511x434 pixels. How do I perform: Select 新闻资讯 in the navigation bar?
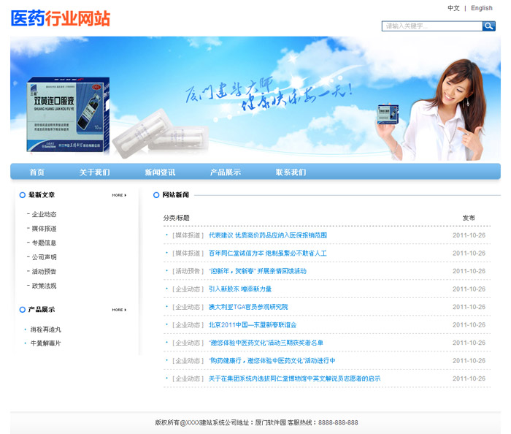point(160,172)
